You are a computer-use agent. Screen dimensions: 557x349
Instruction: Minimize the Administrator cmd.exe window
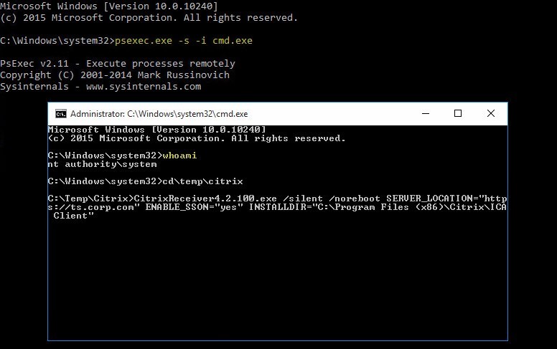426,113
